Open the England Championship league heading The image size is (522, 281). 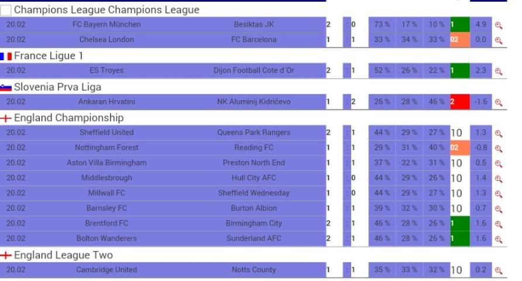[68, 118]
